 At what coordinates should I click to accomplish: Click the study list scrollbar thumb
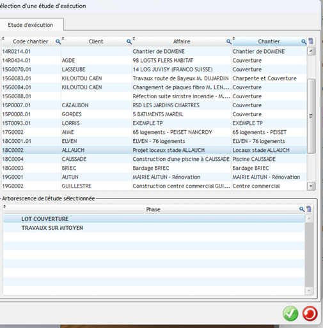coord(311,116)
